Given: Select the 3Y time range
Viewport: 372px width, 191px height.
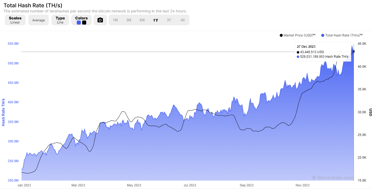Looking at the screenshot, I should pos(169,20).
